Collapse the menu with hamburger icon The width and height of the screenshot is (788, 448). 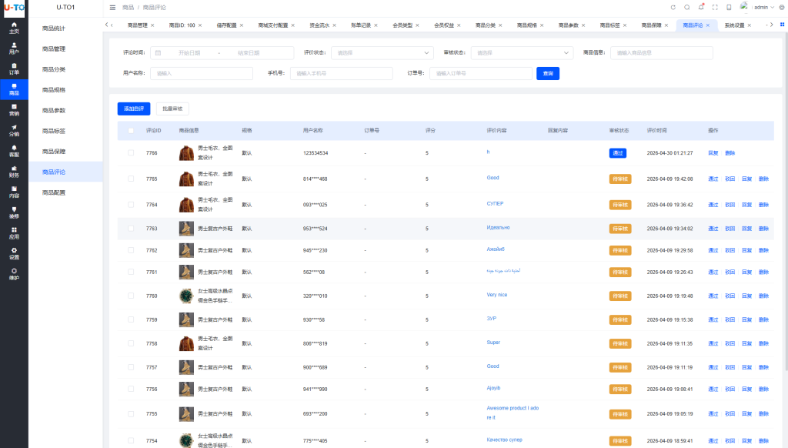tap(112, 8)
